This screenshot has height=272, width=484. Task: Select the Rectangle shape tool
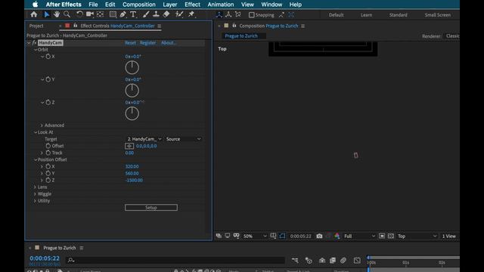tap(113, 14)
